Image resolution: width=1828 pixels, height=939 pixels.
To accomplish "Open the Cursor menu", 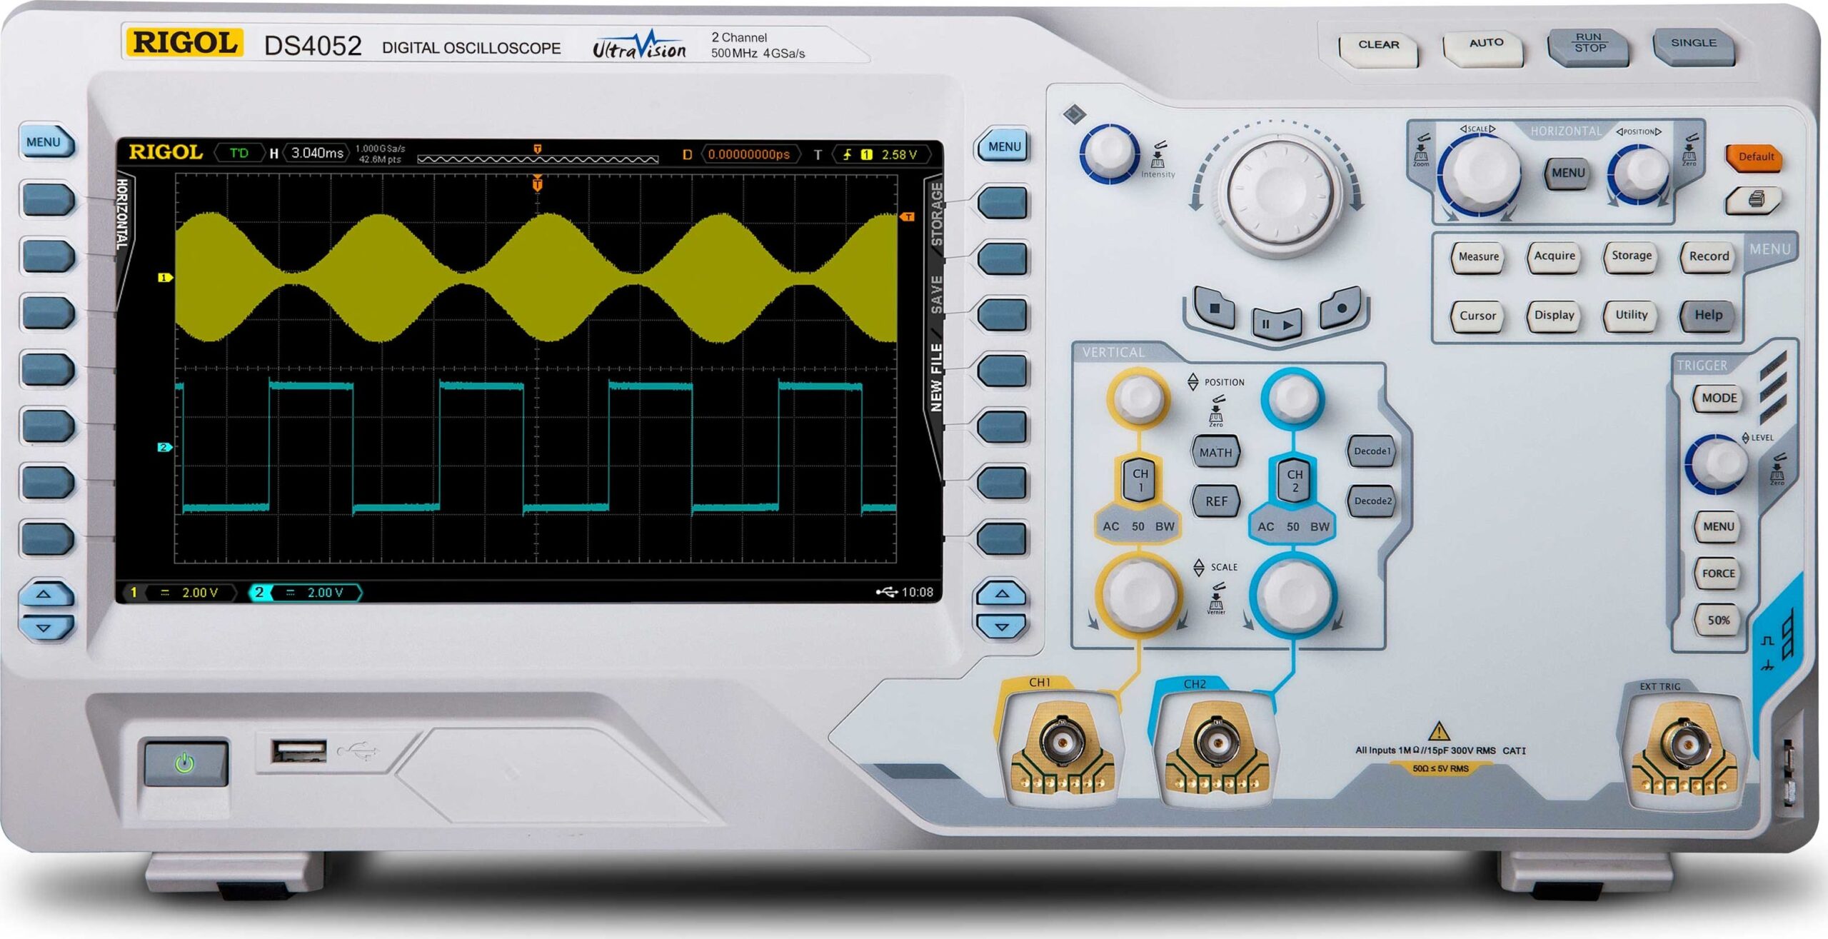I will (1477, 316).
